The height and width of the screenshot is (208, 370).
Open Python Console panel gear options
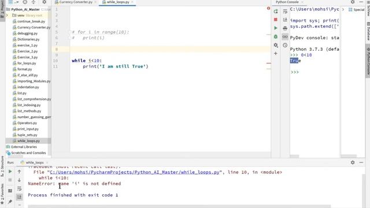click(353, 2)
